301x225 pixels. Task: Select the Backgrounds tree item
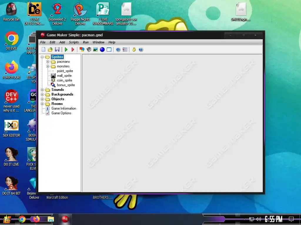pos(62,94)
